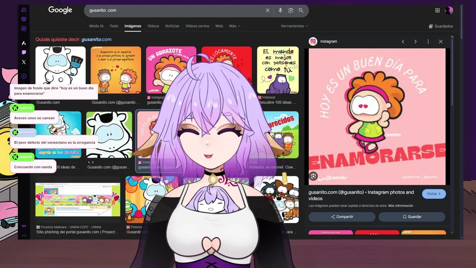
Task: Open the Google account avatar
Action: [449, 10]
